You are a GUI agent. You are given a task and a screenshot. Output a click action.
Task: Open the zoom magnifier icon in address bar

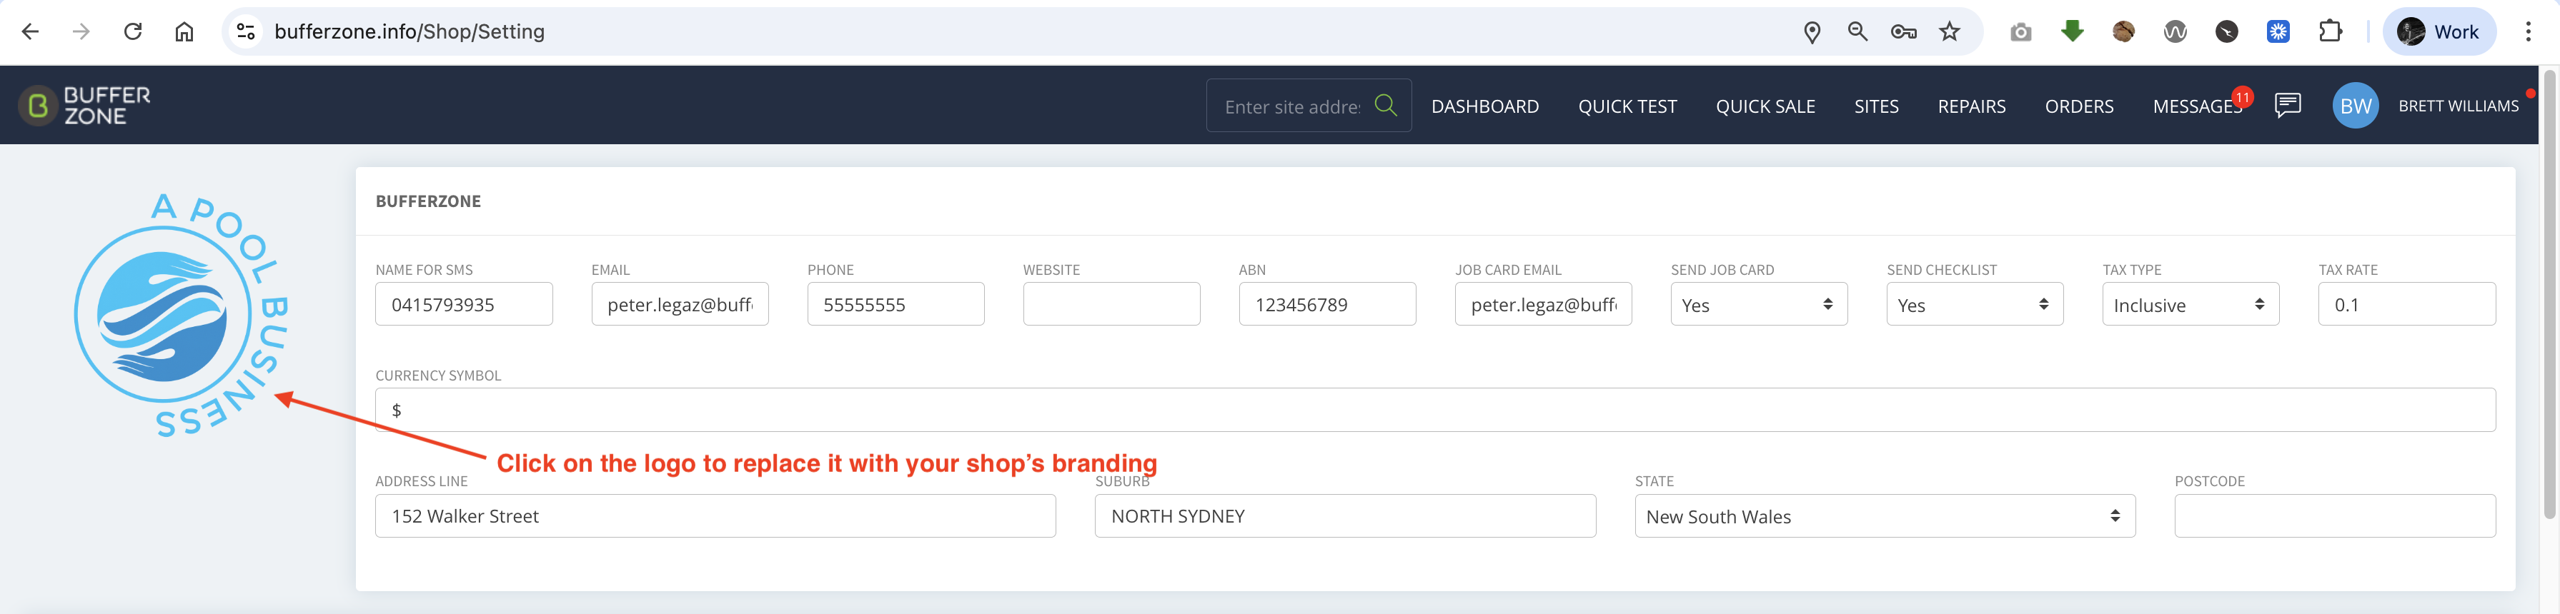[1857, 32]
